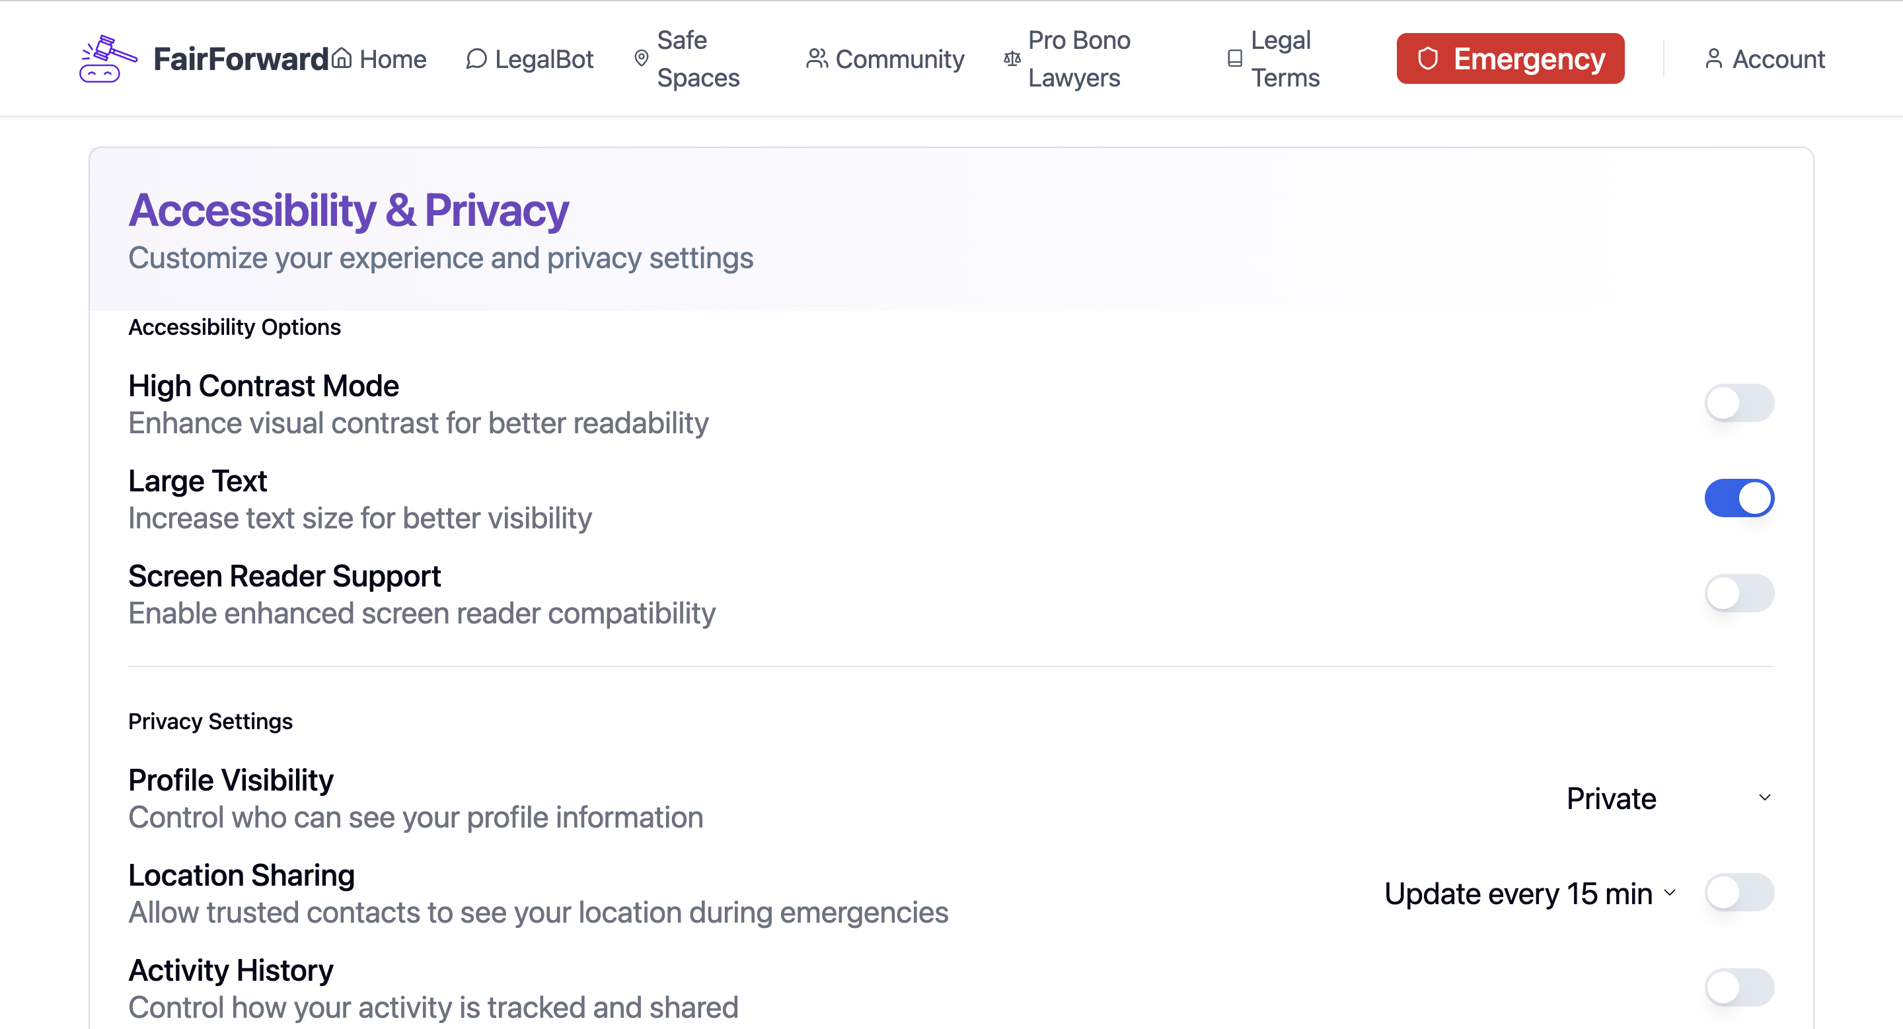Expand the Update every 15 min dropdown
Image resolution: width=1903 pixels, height=1029 pixels.
1529,893
